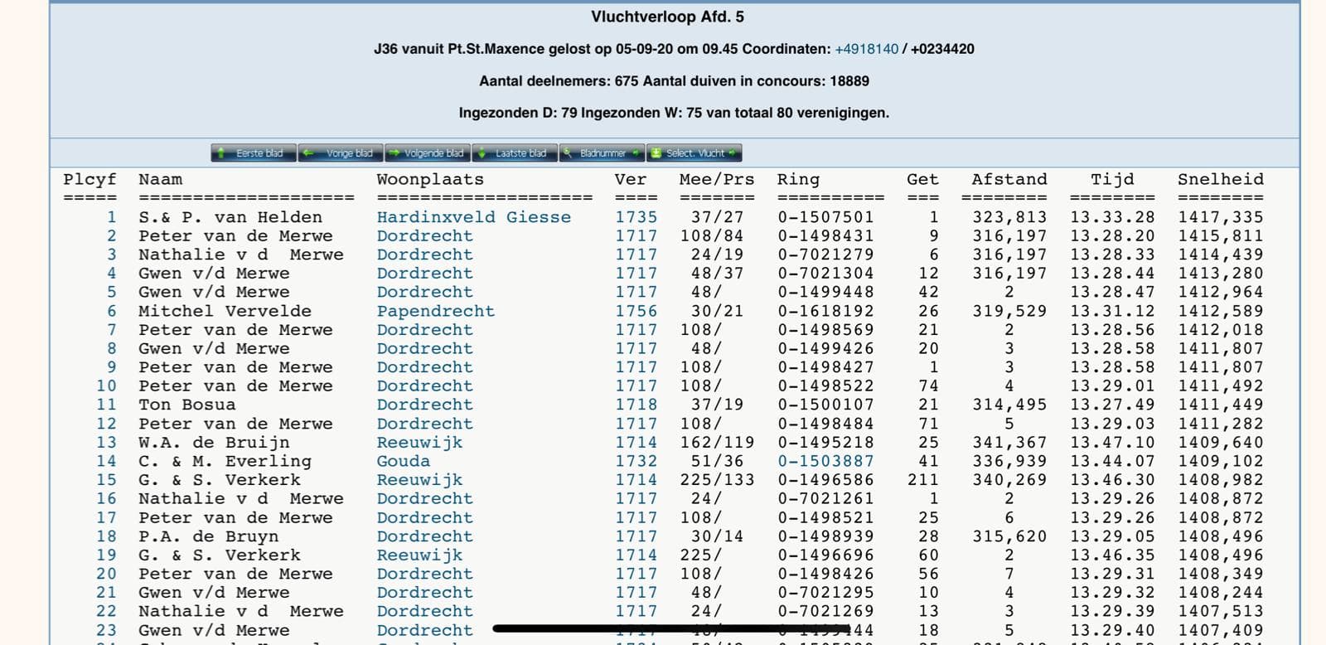Open ring number 0-1503887 link
This screenshot has width=1326, height=645.
825,461
